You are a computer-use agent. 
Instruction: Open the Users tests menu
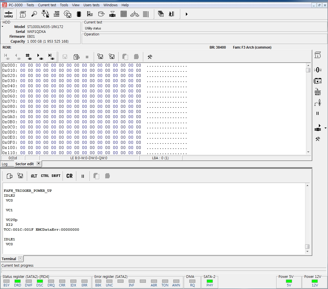click(92, 5)
